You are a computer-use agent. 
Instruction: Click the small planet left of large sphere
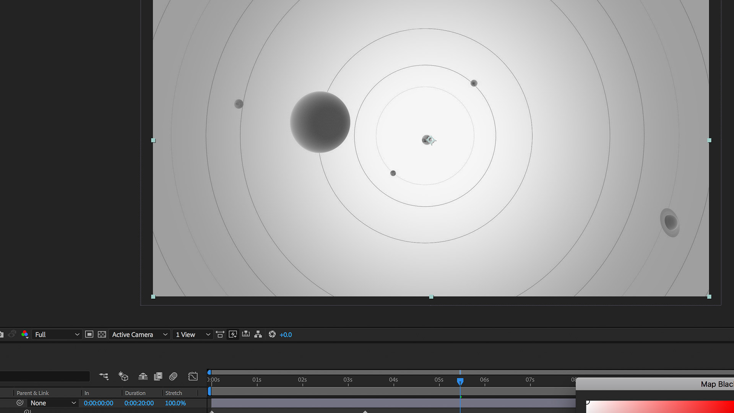tap(239, 104)
